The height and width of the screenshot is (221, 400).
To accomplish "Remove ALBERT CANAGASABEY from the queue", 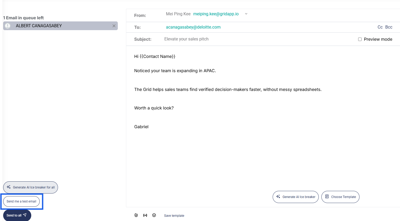I will (114, 26).
